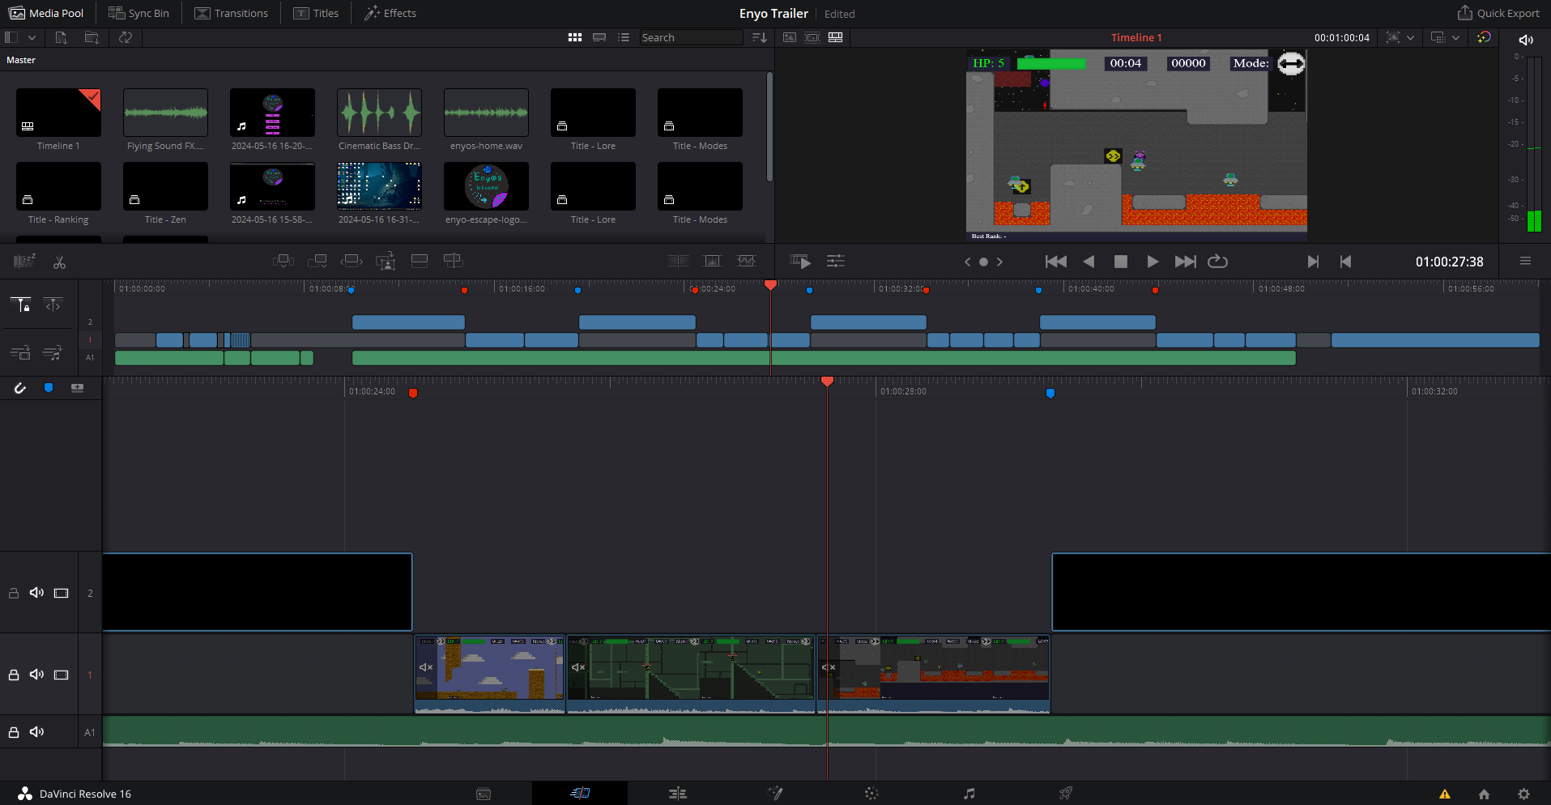Open the timeline options hamburger menu

[x=1525, y=261]
